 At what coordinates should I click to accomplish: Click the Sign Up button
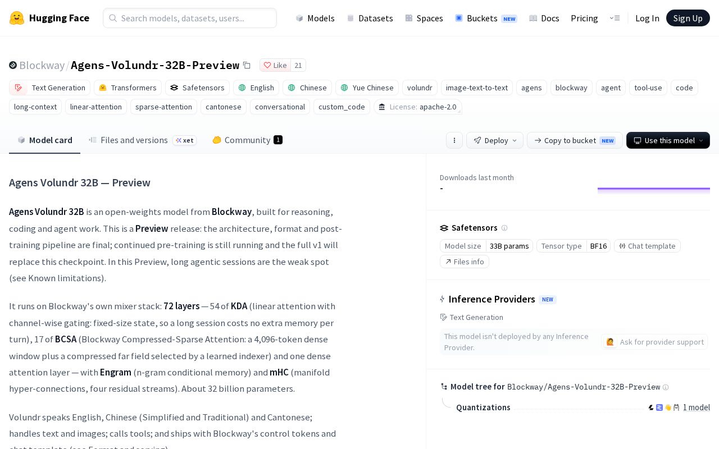(688, 18)
